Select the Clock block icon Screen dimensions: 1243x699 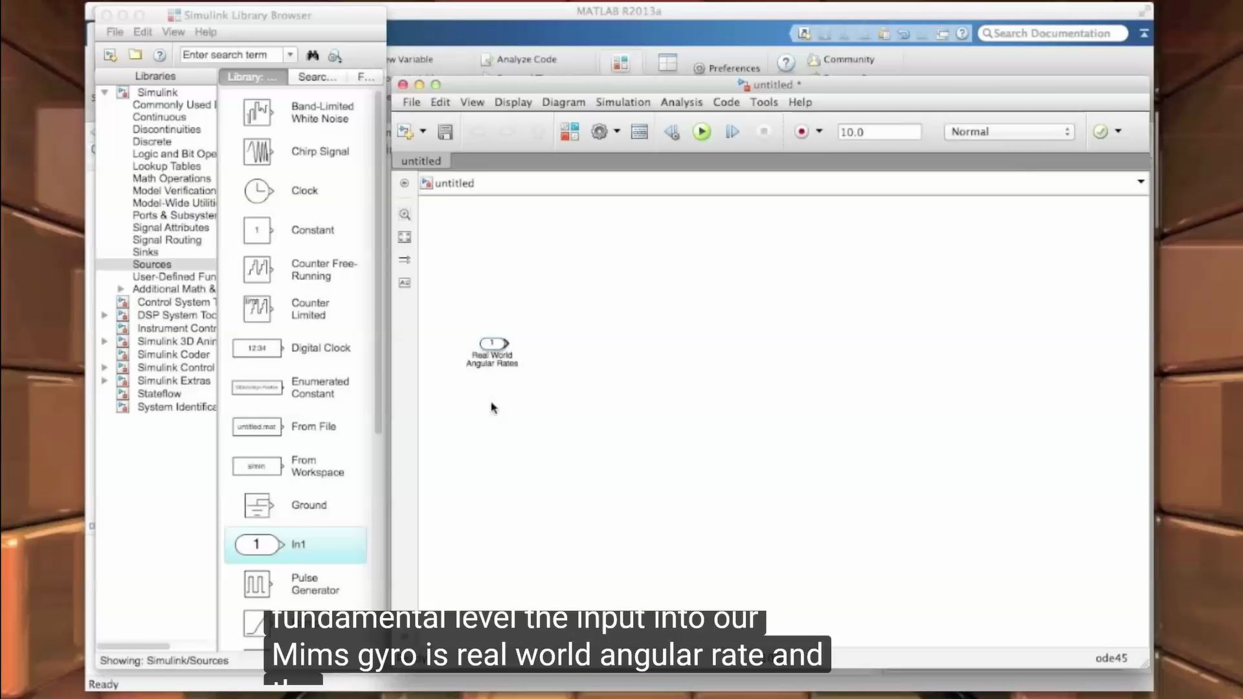click(258, 191)
